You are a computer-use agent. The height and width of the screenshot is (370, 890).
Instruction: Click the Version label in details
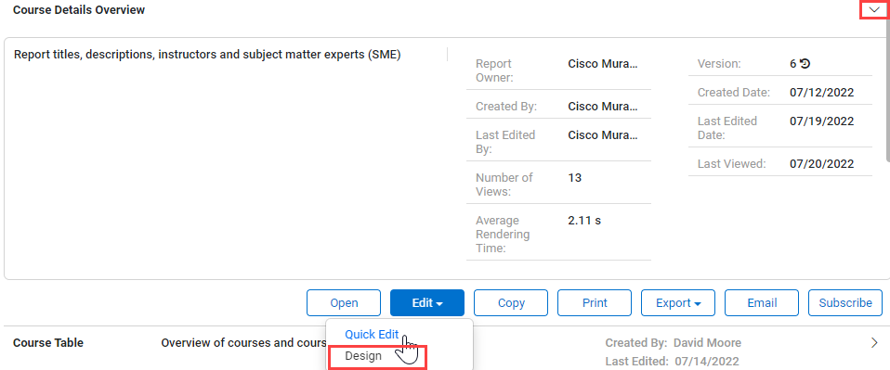[x=719, y=64]
